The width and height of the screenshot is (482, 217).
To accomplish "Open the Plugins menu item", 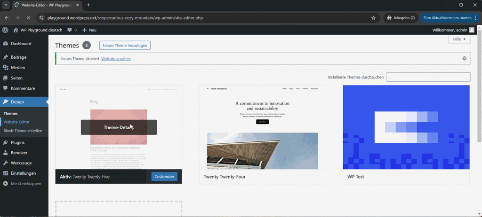I will tap(24, 142).
